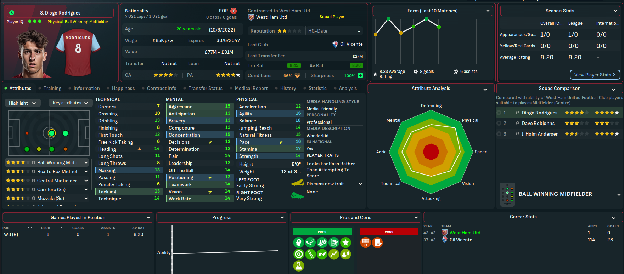Click the highlighted central midfield position on pitch
Screen dimensions: 624x274
pyautogui.click(x=52, y=133)
